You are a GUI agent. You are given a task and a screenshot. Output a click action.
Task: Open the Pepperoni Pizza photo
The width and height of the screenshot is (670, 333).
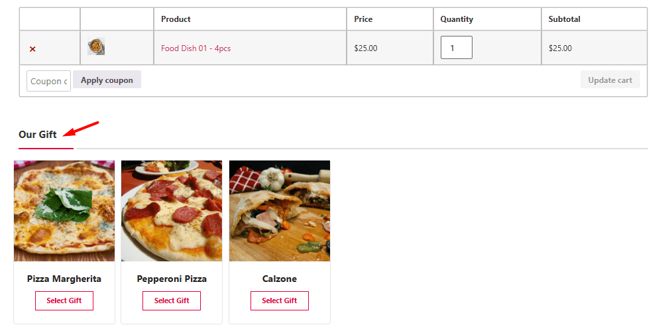172,211
